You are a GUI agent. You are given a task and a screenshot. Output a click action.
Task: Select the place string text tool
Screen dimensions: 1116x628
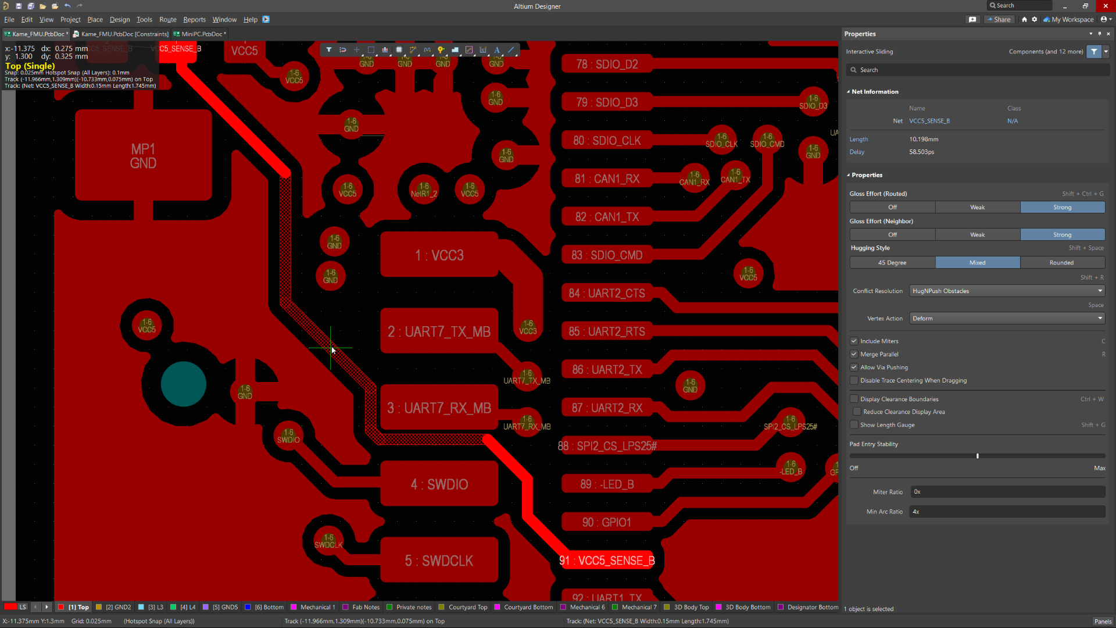(x=497, y=50)
